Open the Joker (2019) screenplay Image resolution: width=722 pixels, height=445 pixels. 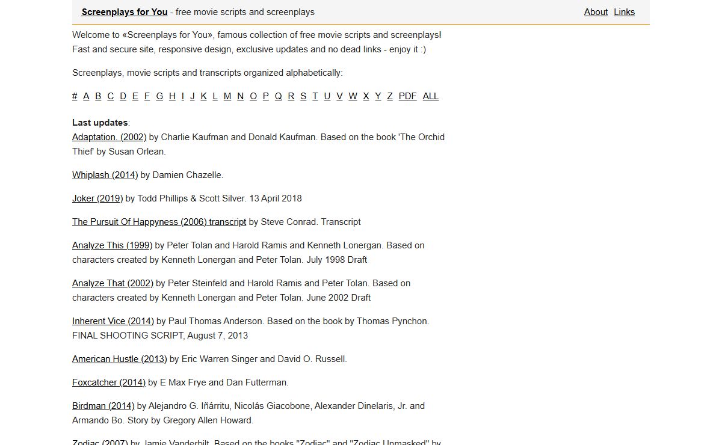[97, 198]
